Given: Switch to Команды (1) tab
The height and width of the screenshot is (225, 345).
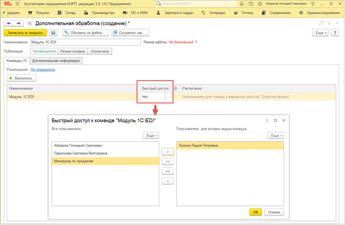Looking at the screenshot, I should pyautogui.click(x=17, y=60).
